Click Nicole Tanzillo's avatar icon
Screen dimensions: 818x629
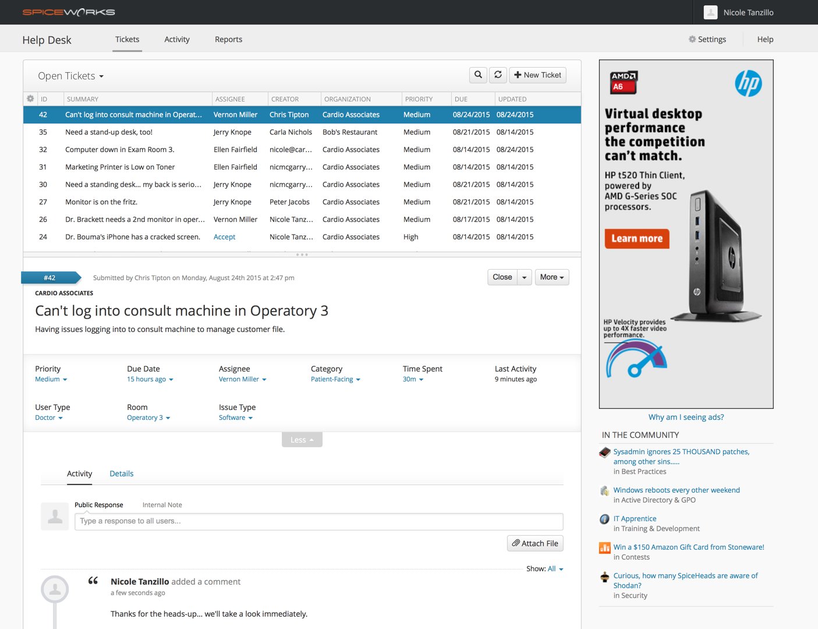[x=710, y=12]
